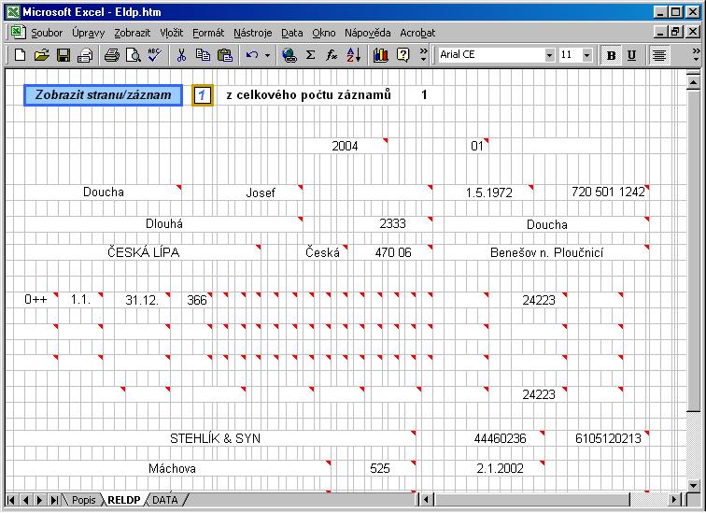Select the cell containing 2004
706x513 pixels.
pyautogui.click(x=345, y=146)
